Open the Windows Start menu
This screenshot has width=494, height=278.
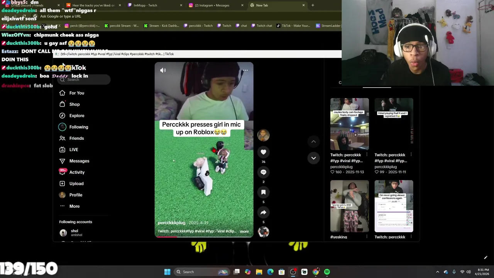pos(167,272)
